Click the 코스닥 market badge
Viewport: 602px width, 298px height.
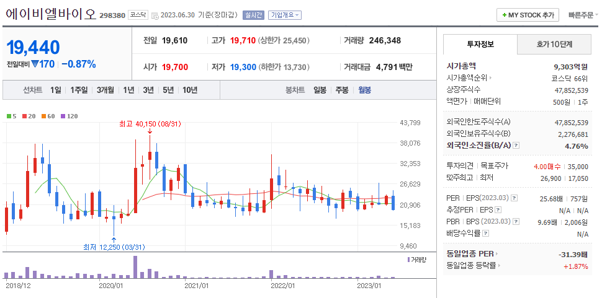(x=138, y=15)
